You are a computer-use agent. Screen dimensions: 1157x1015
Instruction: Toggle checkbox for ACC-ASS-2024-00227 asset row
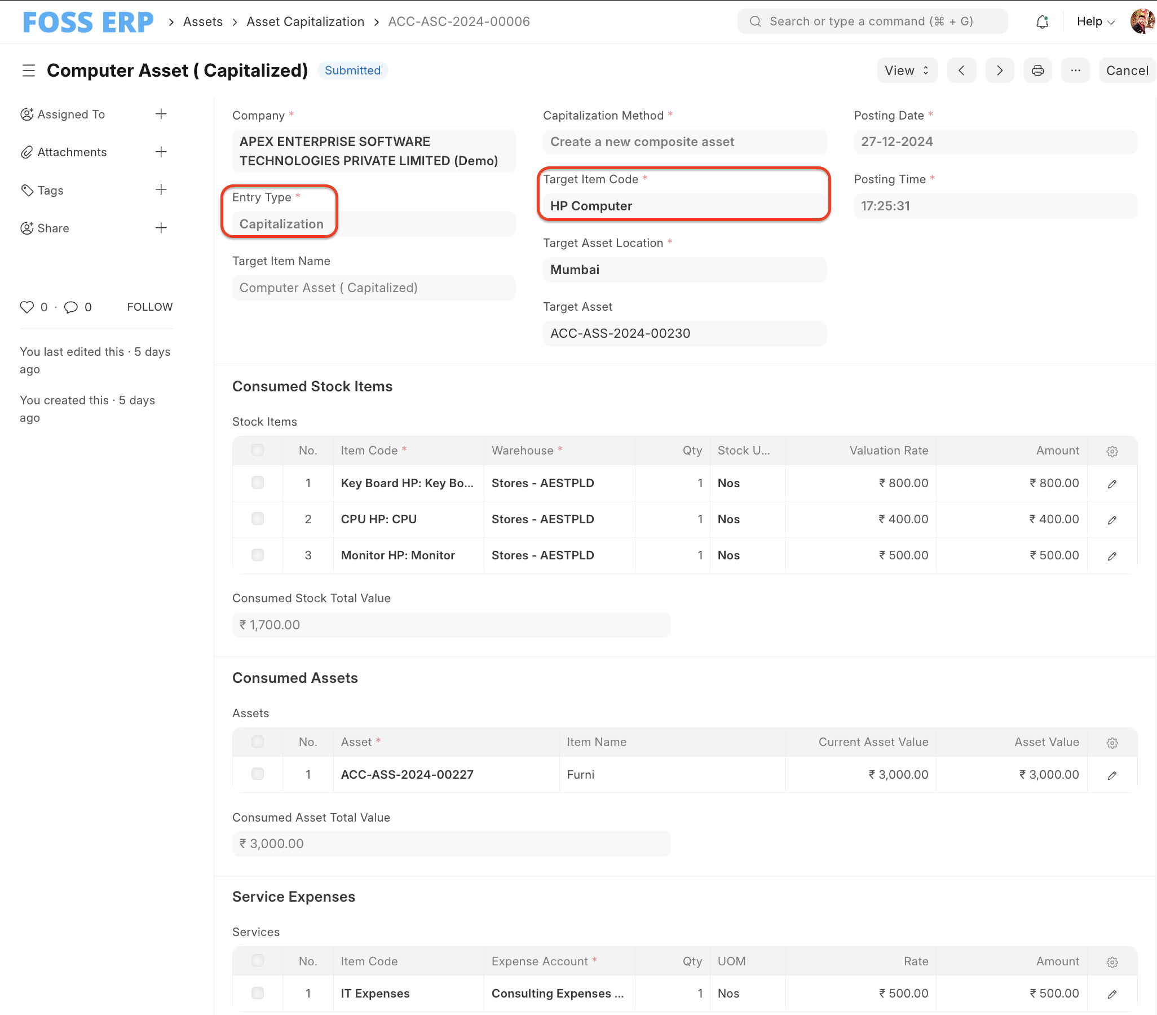257,774
